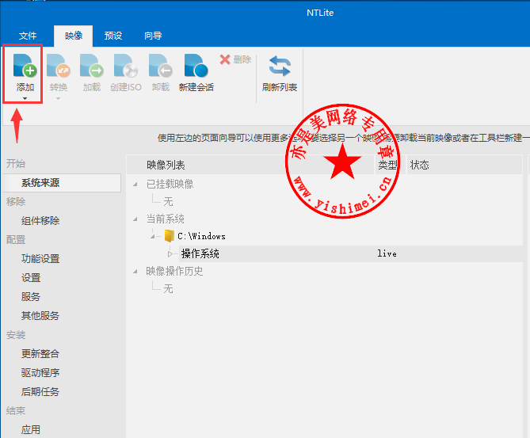This screenshot has height=438, width=530.
Task: Click the 添加 (Add) image icon
Action: (25, 66)
